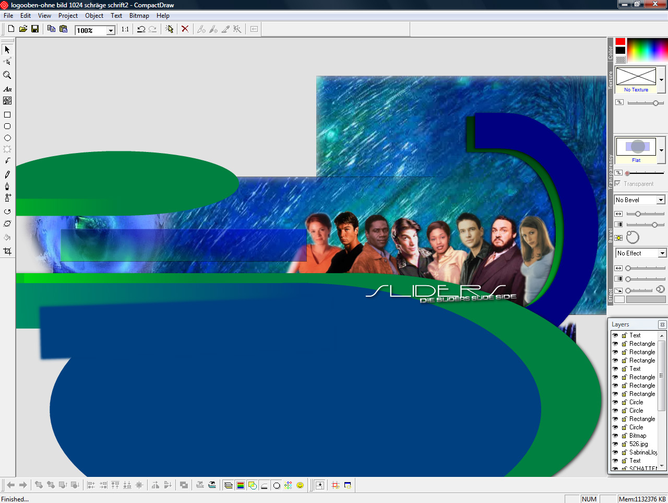
Task: Click the select-object wand cursor icon
Action: (169, 29)
